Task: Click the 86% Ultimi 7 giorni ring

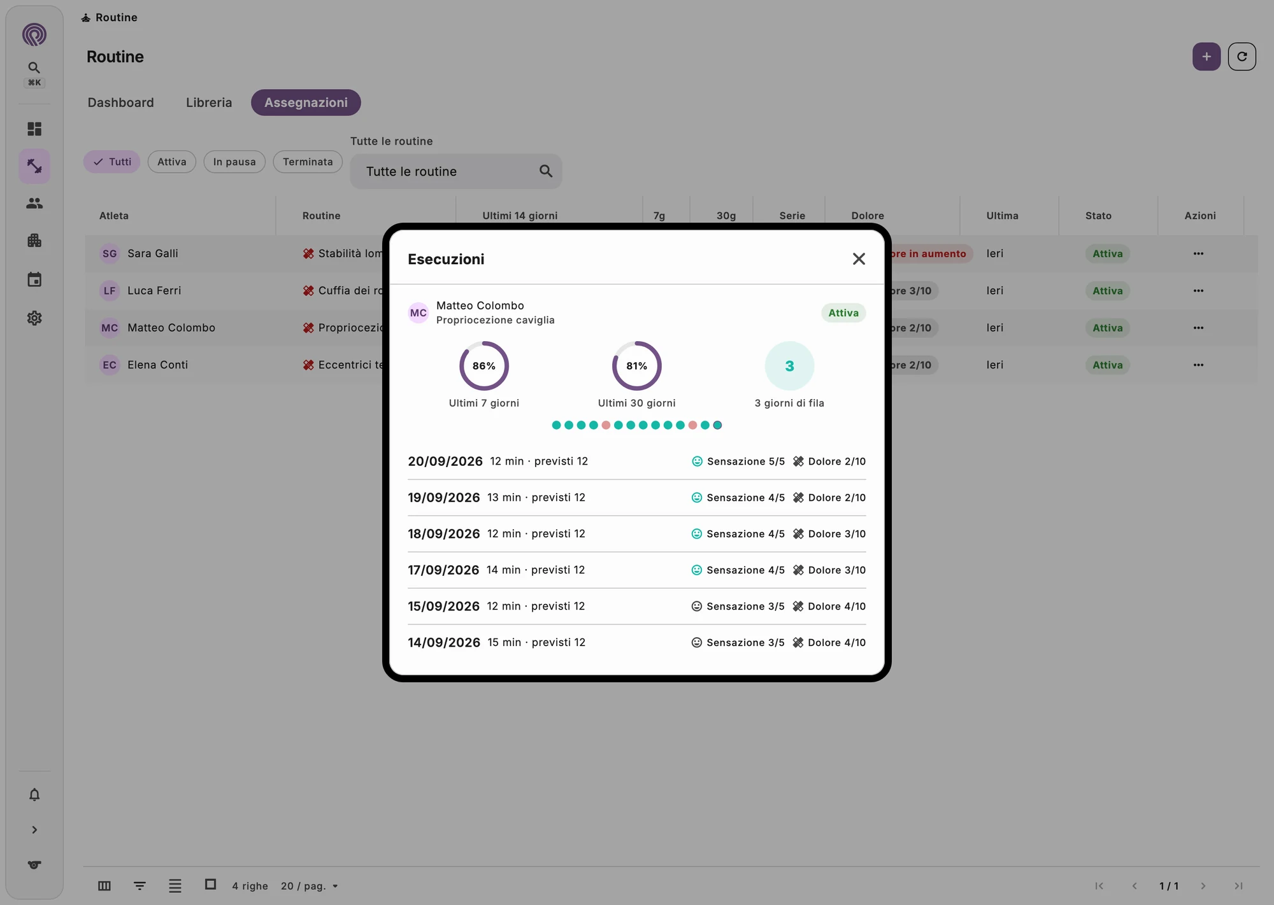Action: point(484,366)
